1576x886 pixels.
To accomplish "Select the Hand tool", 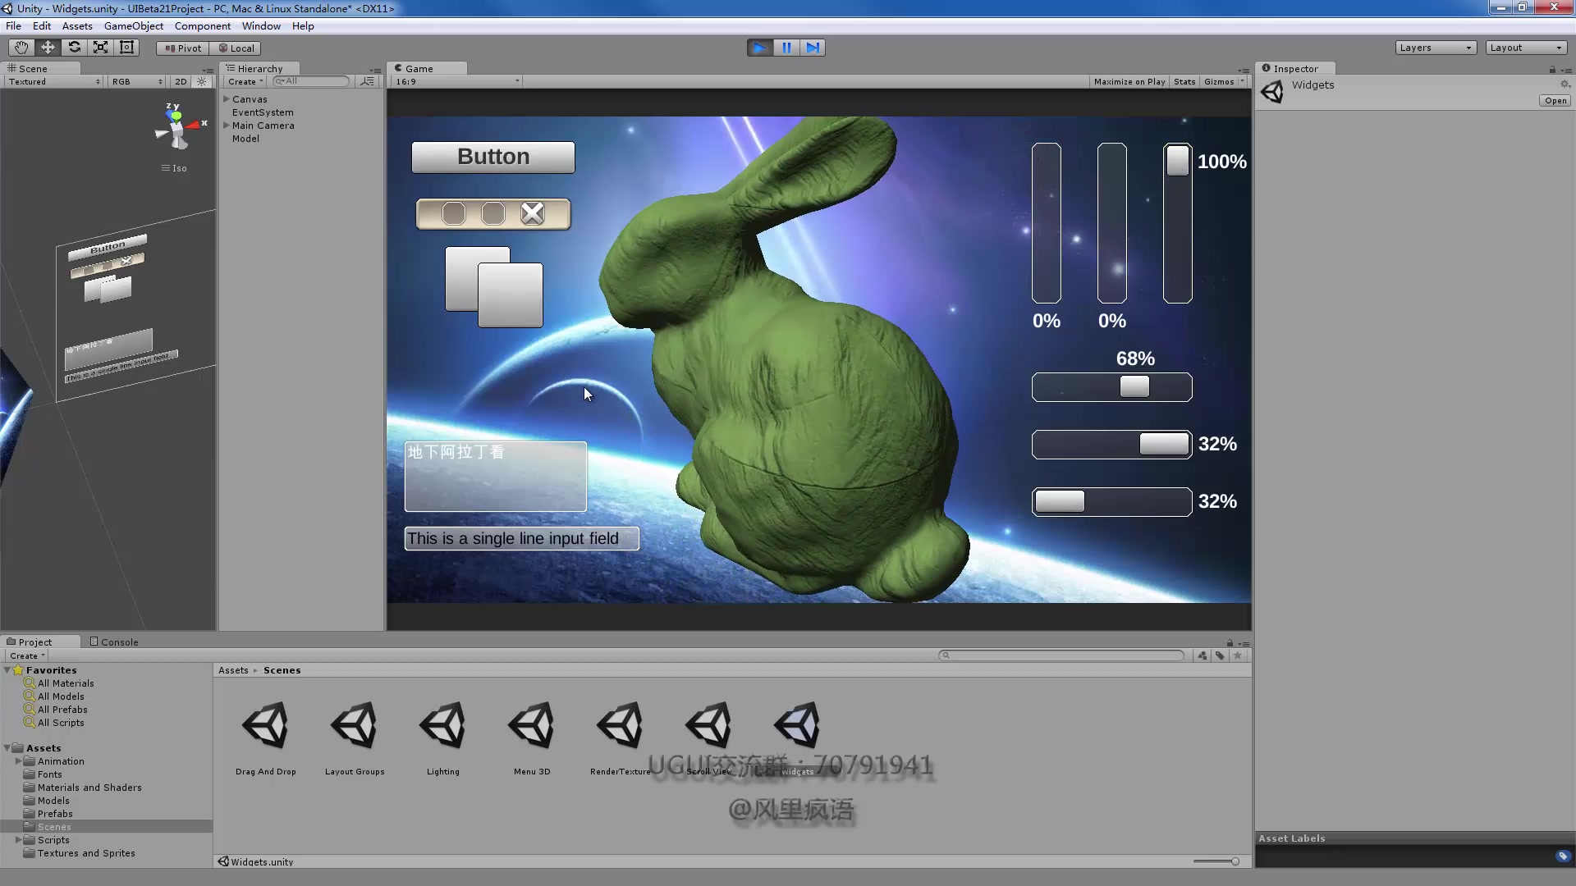I will point(21,47).
